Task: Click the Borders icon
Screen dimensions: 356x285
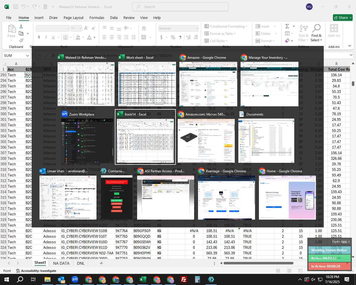Action: [x=66, y=37]
